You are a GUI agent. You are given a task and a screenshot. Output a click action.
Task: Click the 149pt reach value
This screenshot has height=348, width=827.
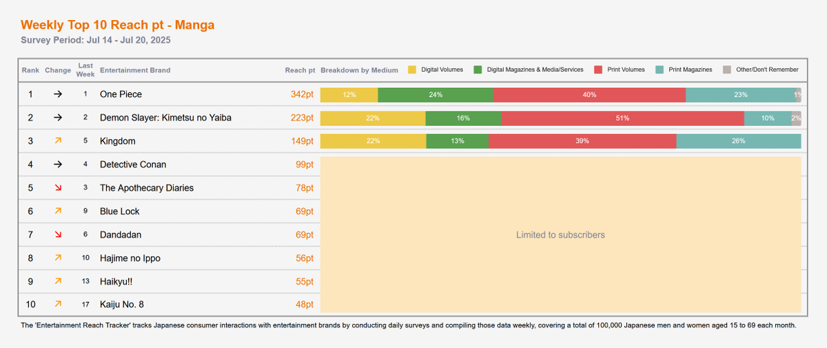coord(302,141)
